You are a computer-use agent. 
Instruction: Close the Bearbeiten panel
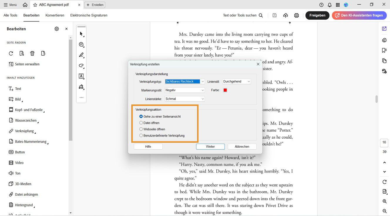[66, 29]
